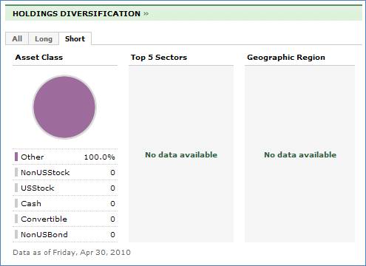Select the Short tab

(75, 38)
